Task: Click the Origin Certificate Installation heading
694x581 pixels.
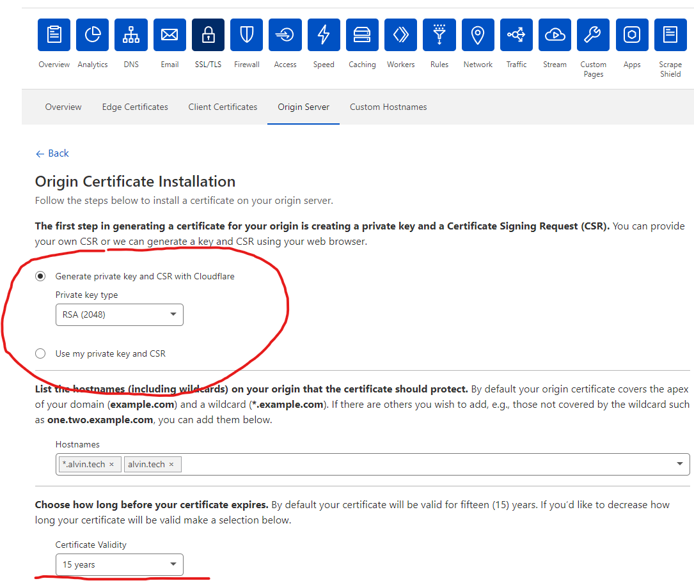Action: (135, 182)
